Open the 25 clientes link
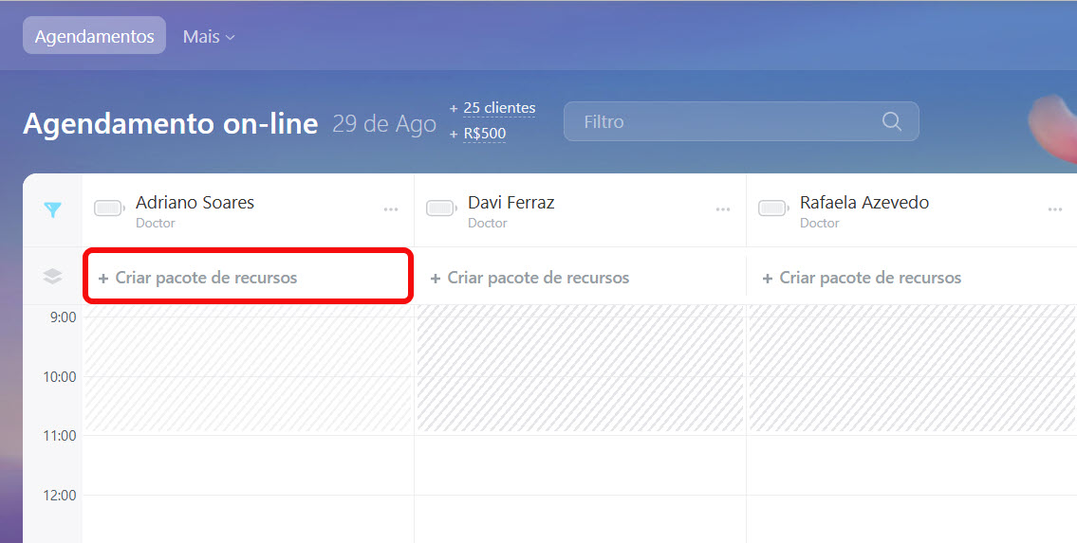 tap(499, 108)
